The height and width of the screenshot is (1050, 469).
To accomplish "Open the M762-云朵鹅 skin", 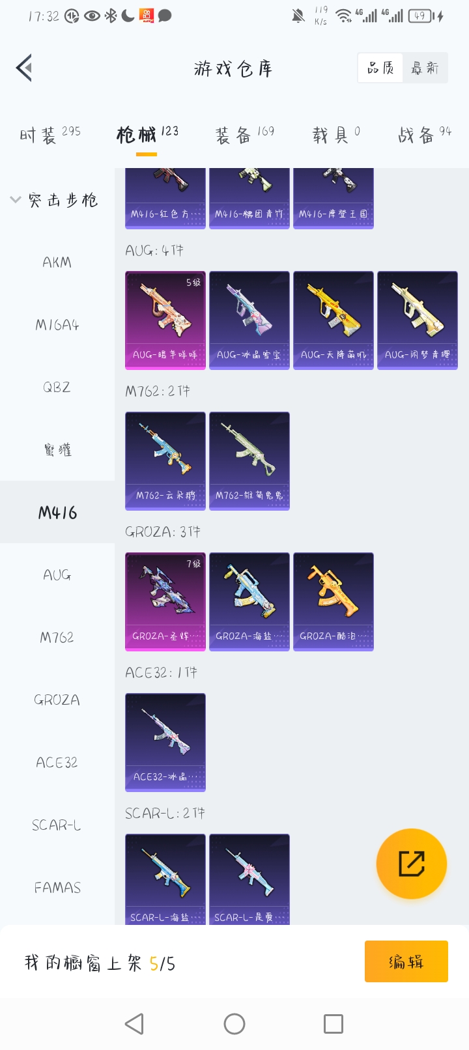I will (x=165, y=461).
